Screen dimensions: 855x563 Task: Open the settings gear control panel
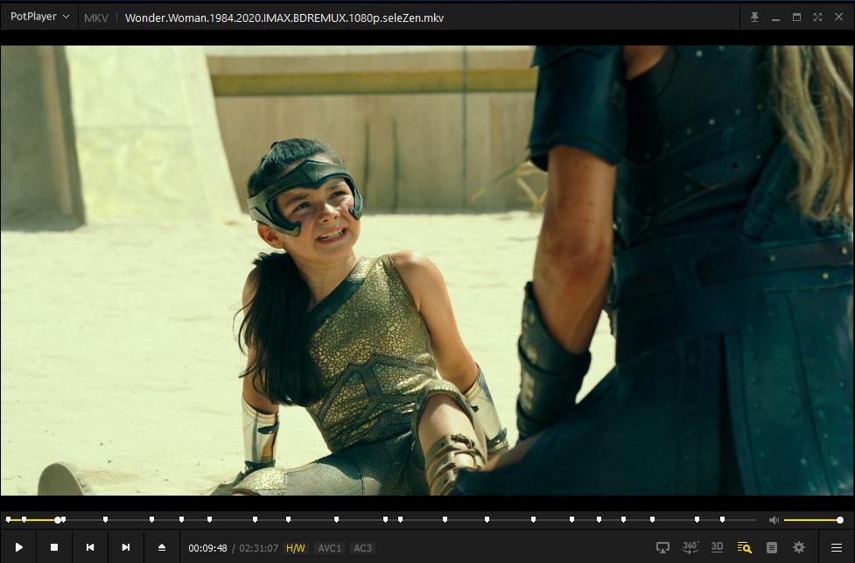point(798,547)
